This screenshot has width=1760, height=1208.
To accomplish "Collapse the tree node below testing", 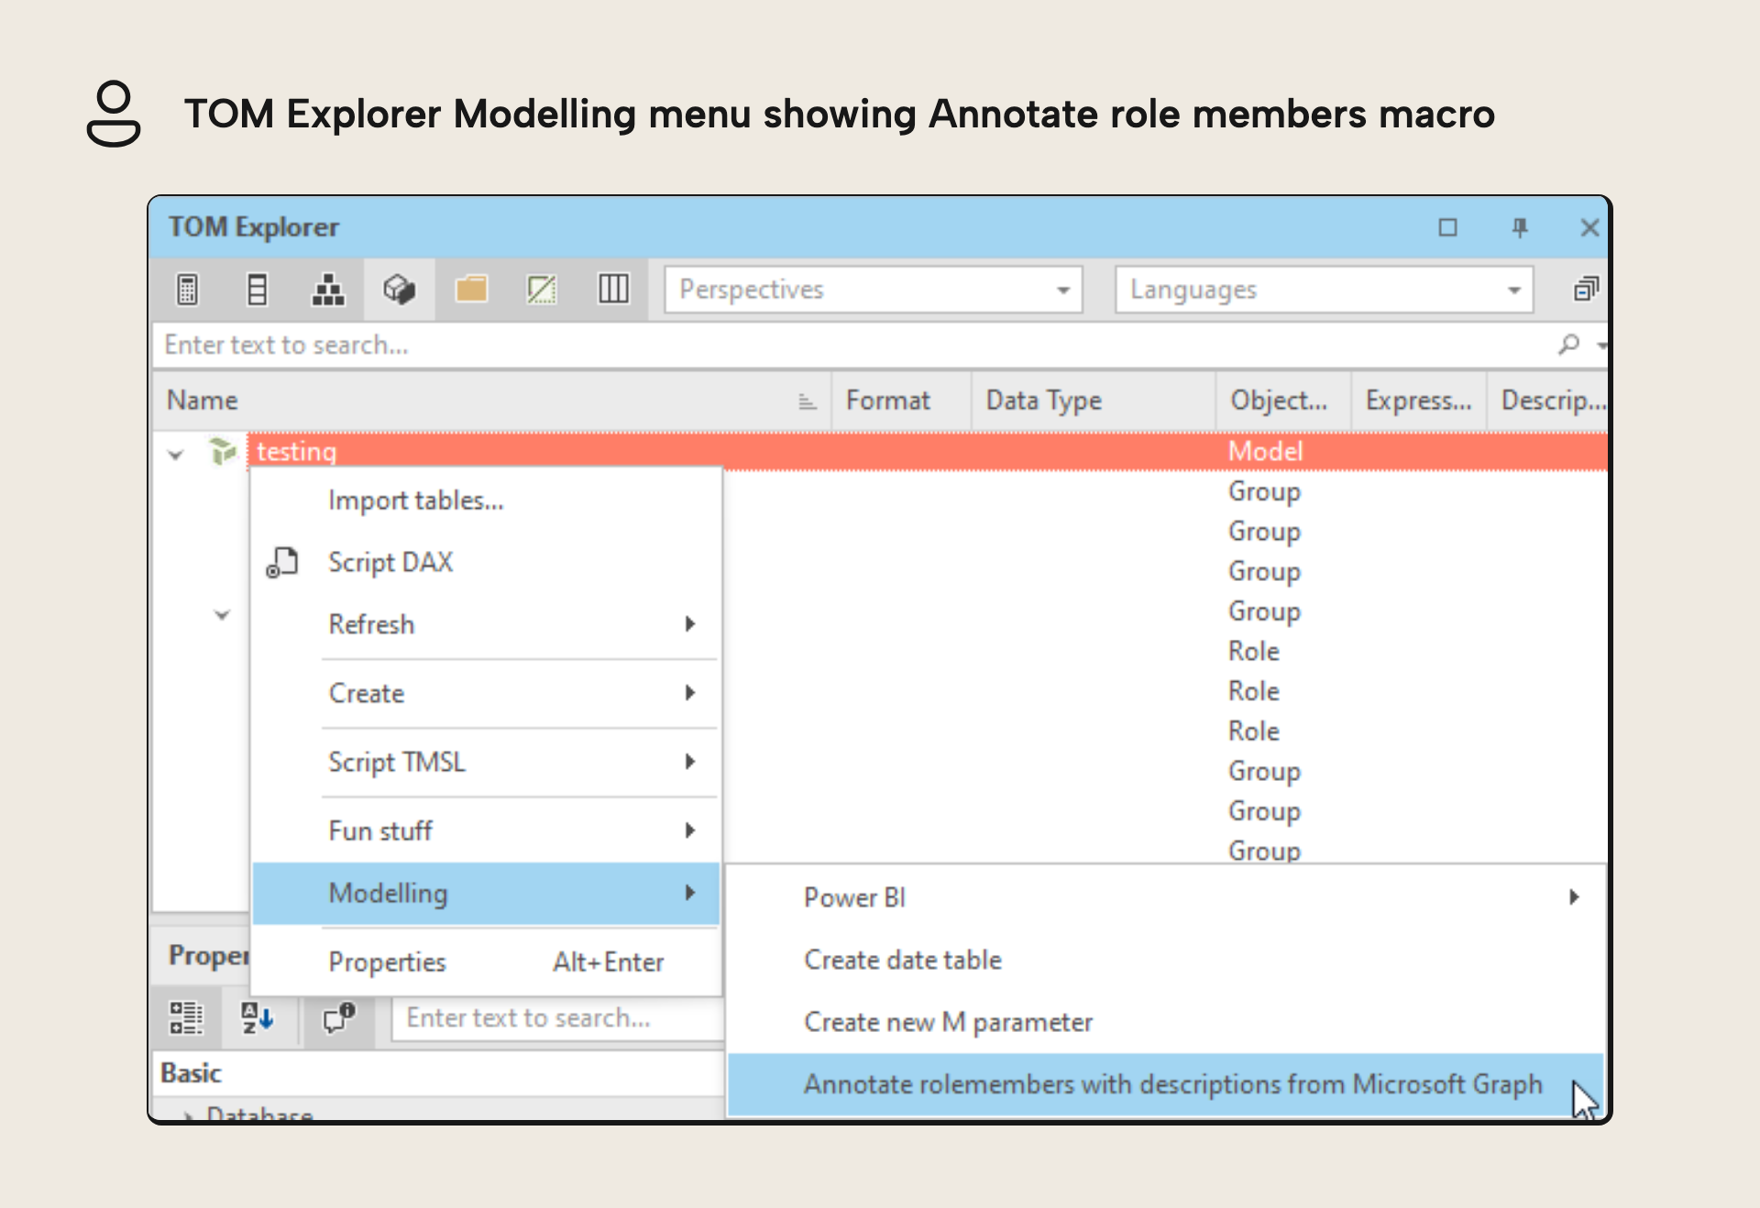I will click(x=222, y=615).
